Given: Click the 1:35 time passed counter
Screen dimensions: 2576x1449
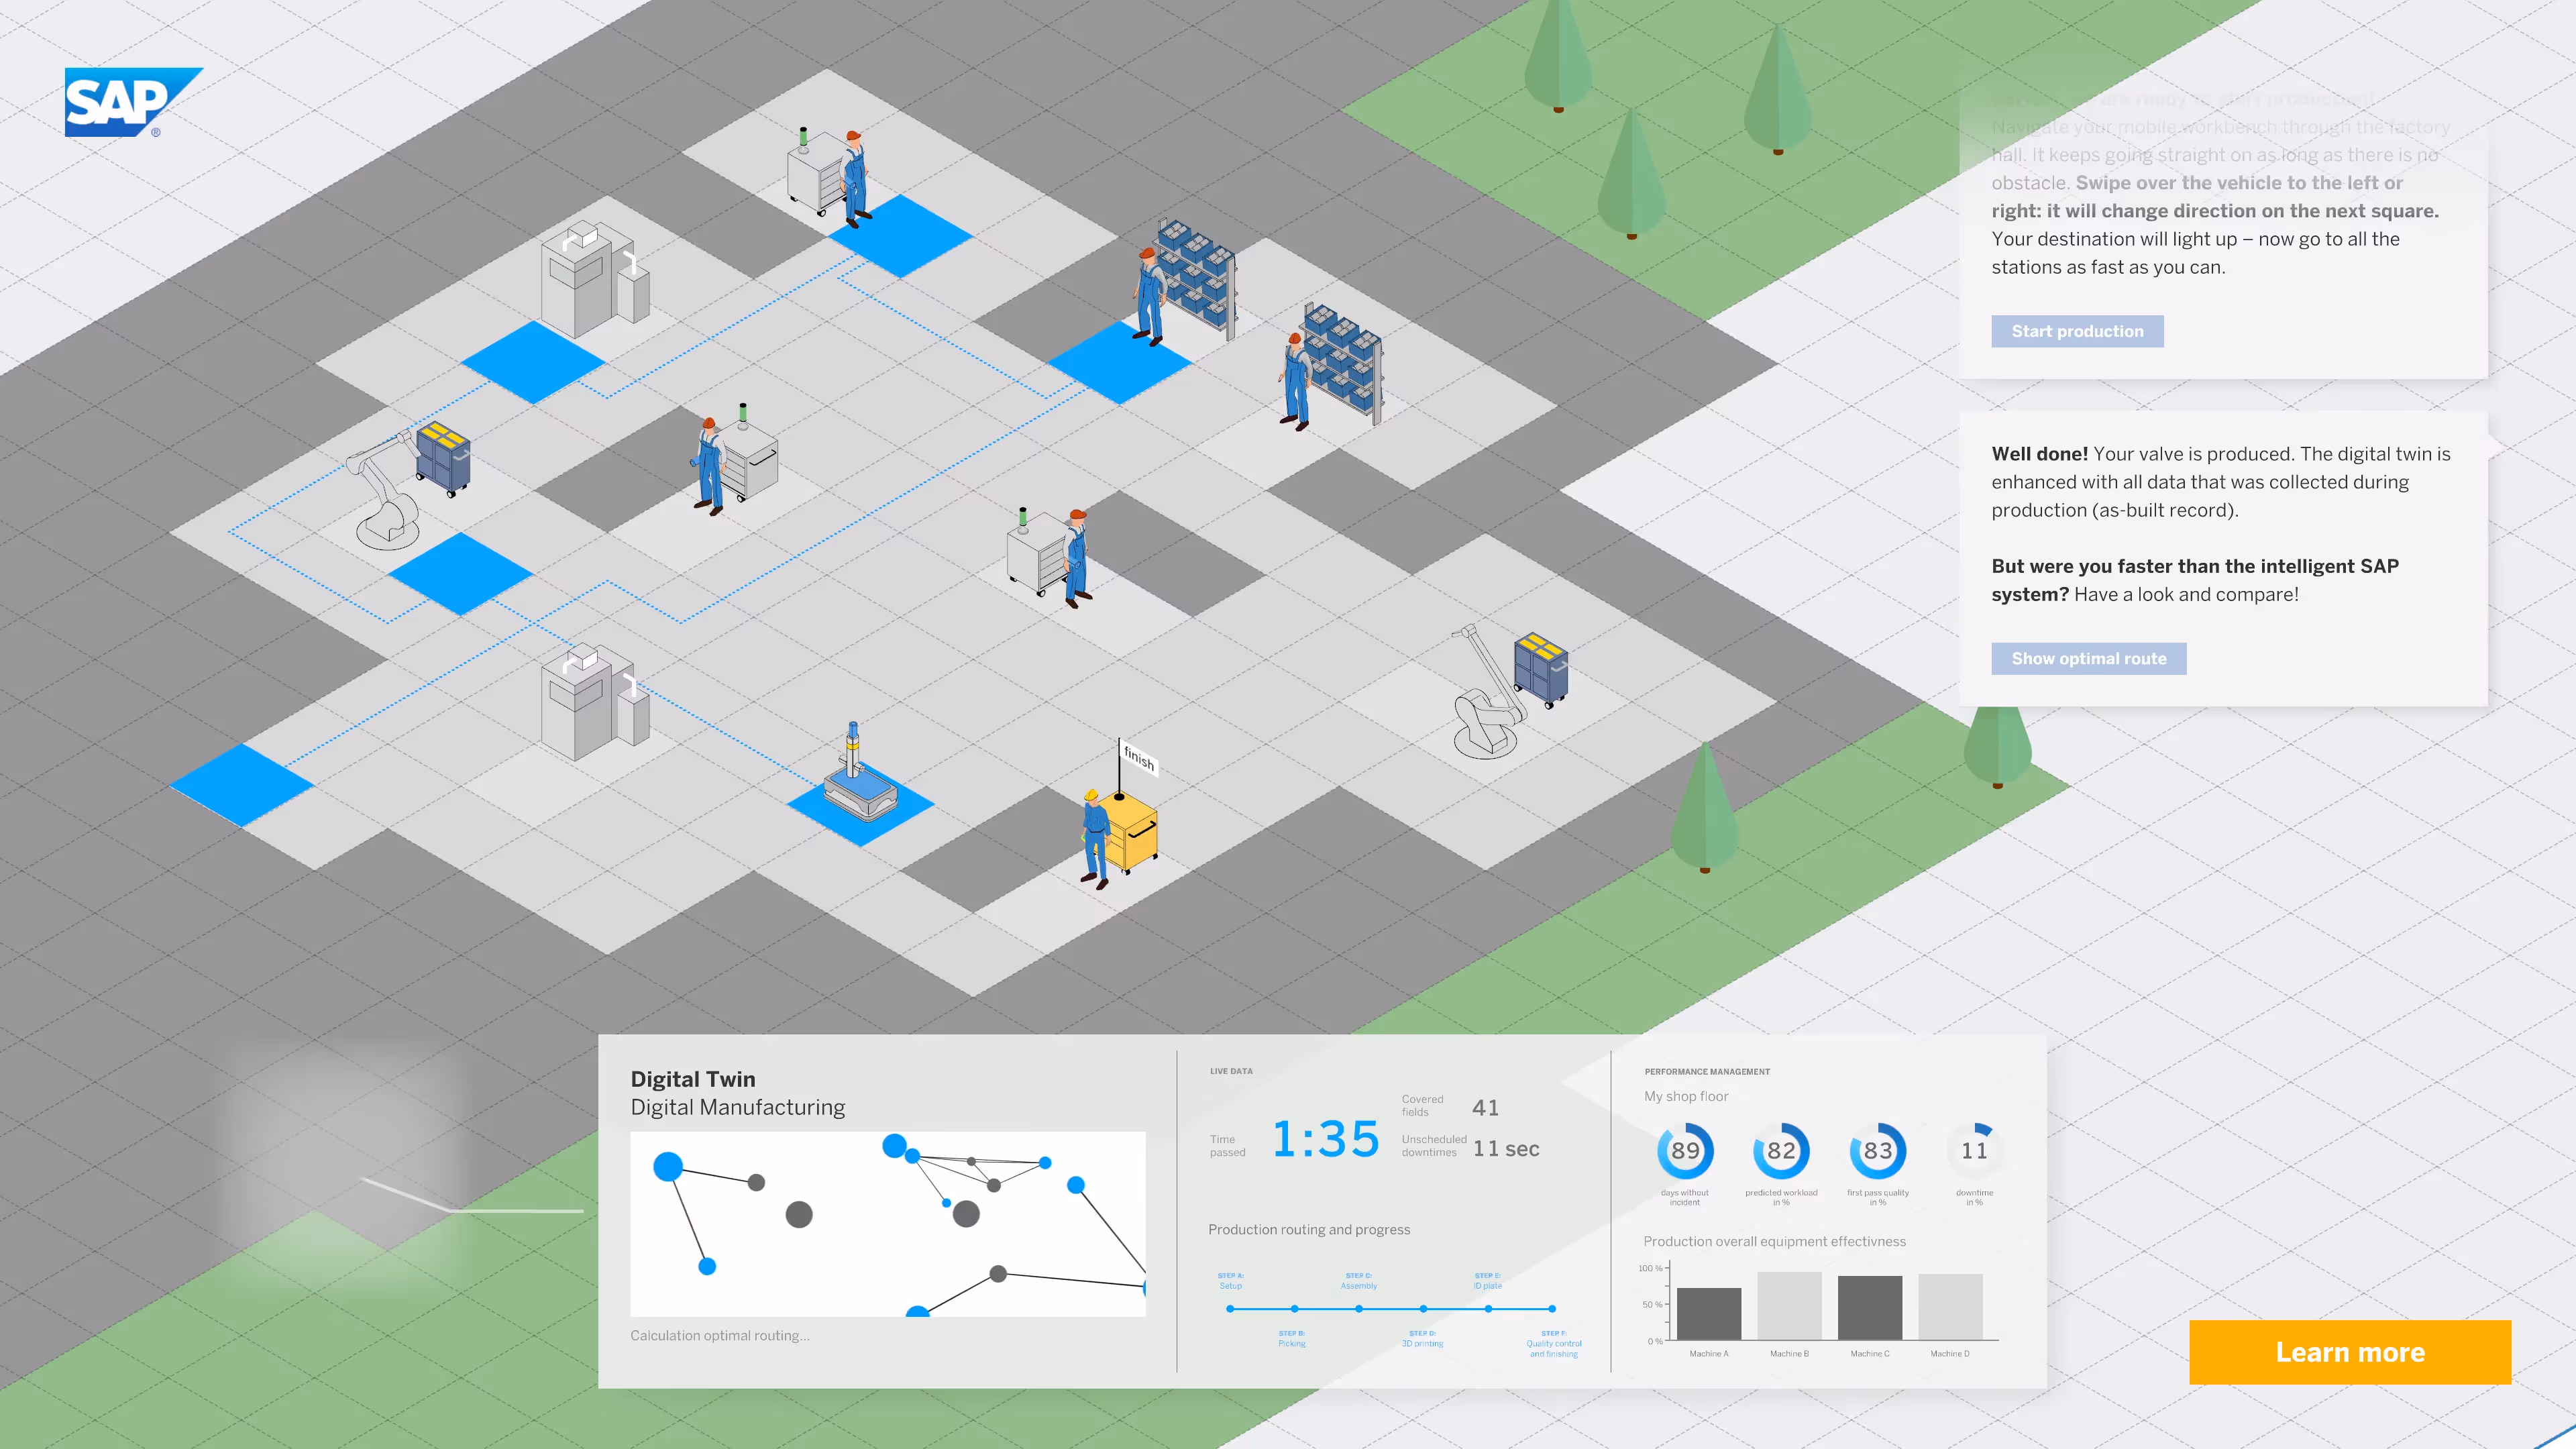Looking at the screenshot, I should tap(1325, 1140).
